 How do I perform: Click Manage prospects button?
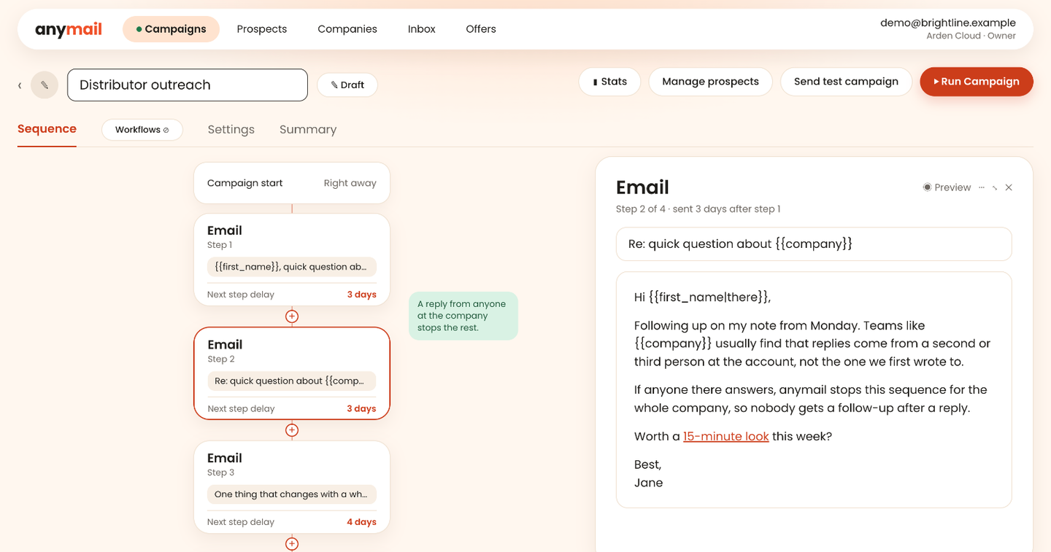(x=710, y=82)
